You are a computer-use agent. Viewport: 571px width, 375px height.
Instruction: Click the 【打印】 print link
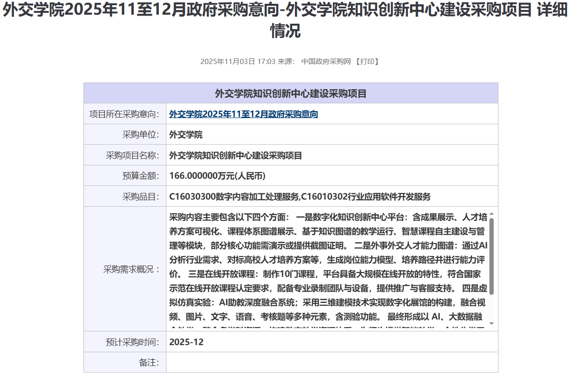coord(367,62)
